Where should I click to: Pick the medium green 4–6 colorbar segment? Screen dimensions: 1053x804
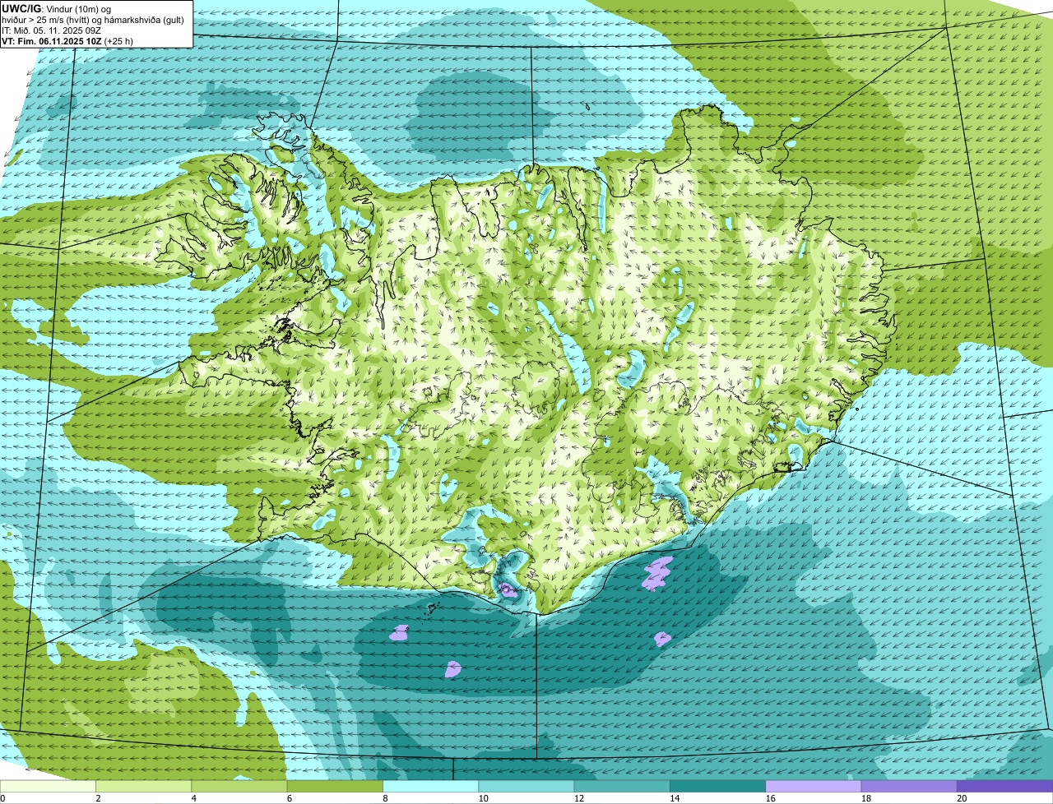click(x=239, y=786)
